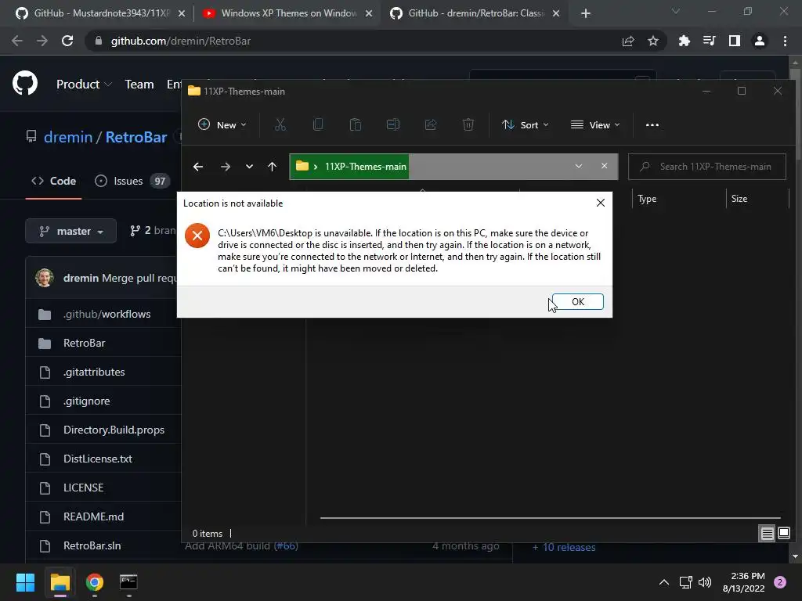The image size is (802, 601).
Task: Click File Explorer taskbar icon
Action: click(x=60, y=582)
